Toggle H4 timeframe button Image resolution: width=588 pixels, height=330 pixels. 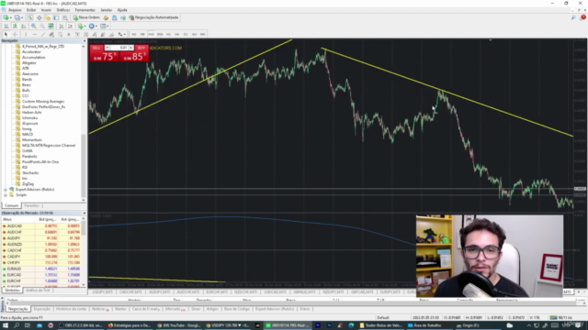pyautogui.click(x=177, y=34)
